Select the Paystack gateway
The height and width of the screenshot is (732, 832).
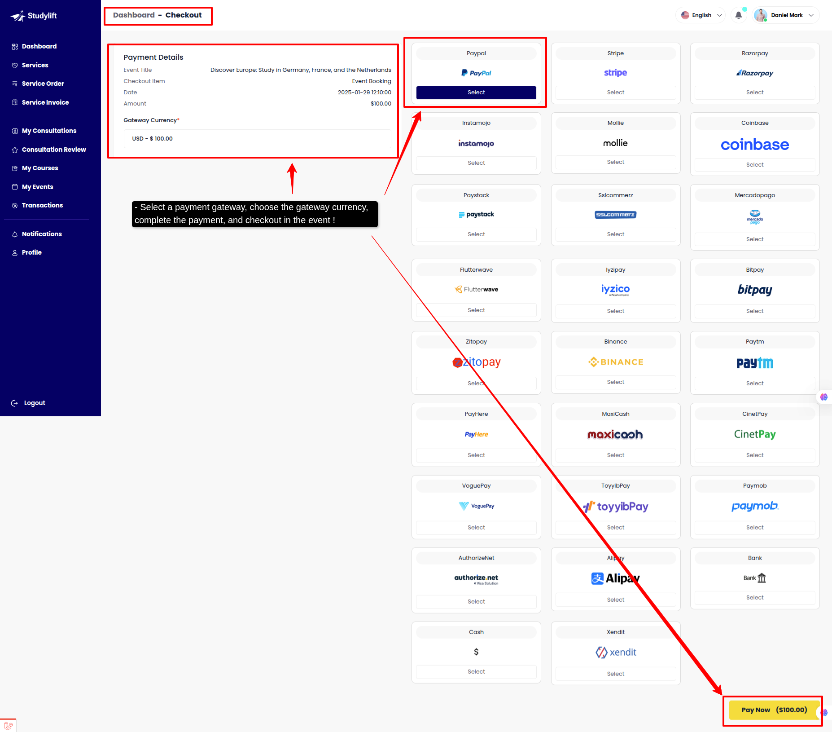[x=476, y=234]
